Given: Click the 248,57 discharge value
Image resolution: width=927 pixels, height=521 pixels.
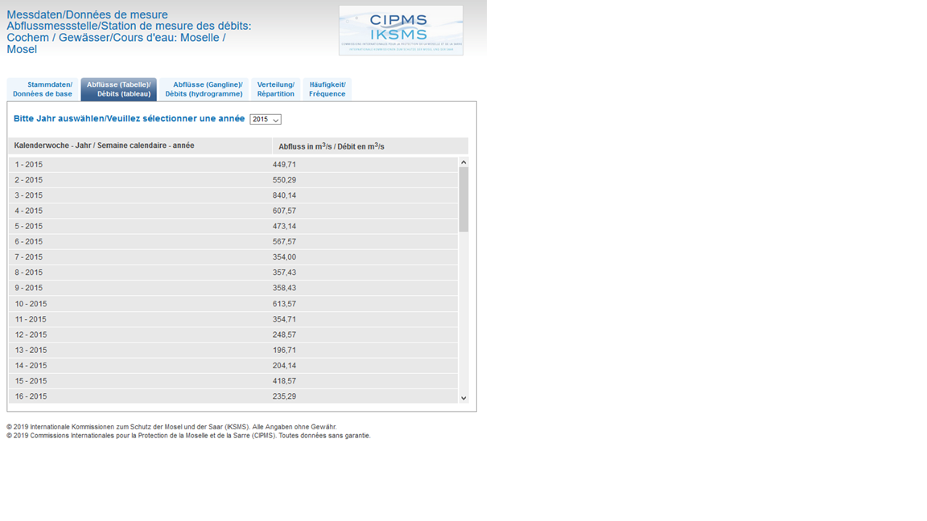Looking at the screenshot, I should [284, 334].
